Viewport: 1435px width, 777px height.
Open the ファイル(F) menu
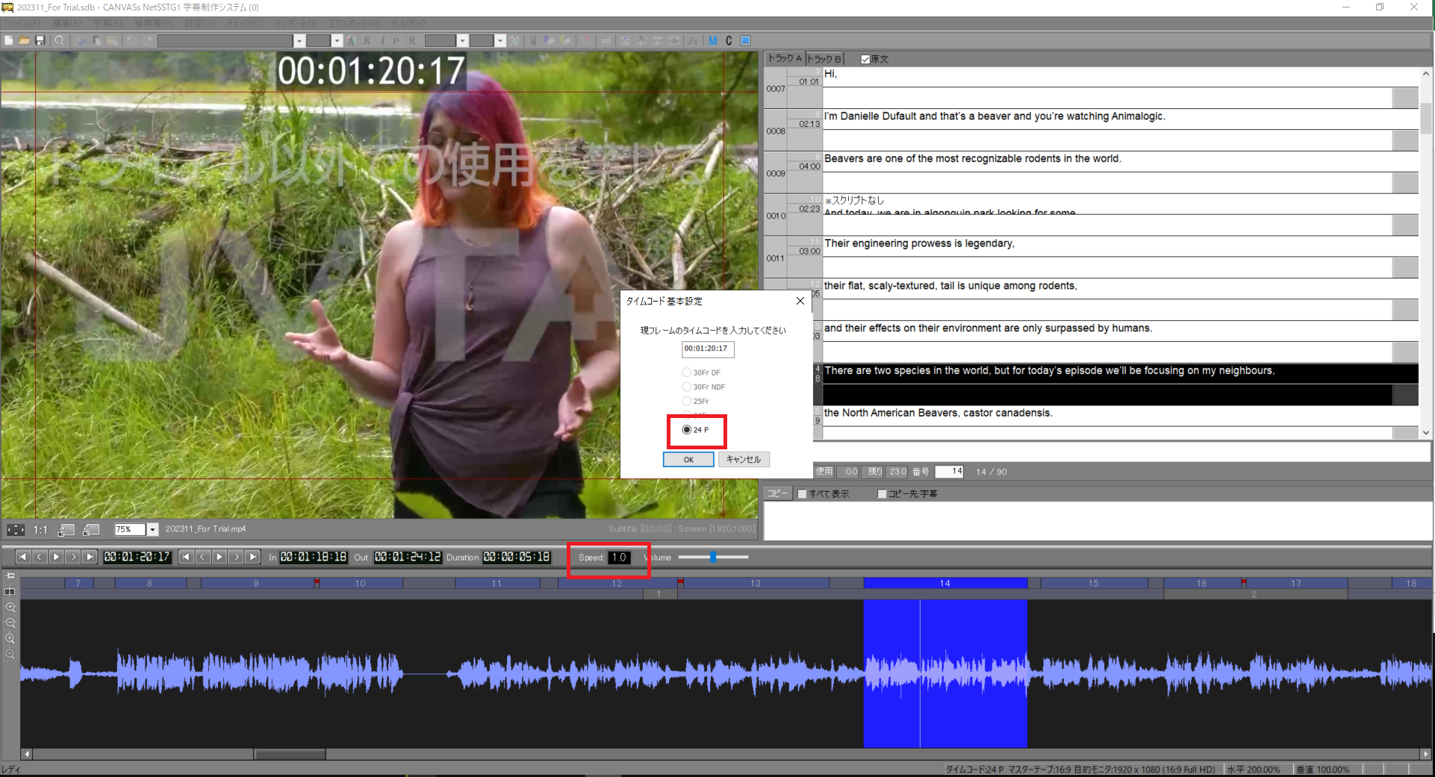click(x=23, y=24)
